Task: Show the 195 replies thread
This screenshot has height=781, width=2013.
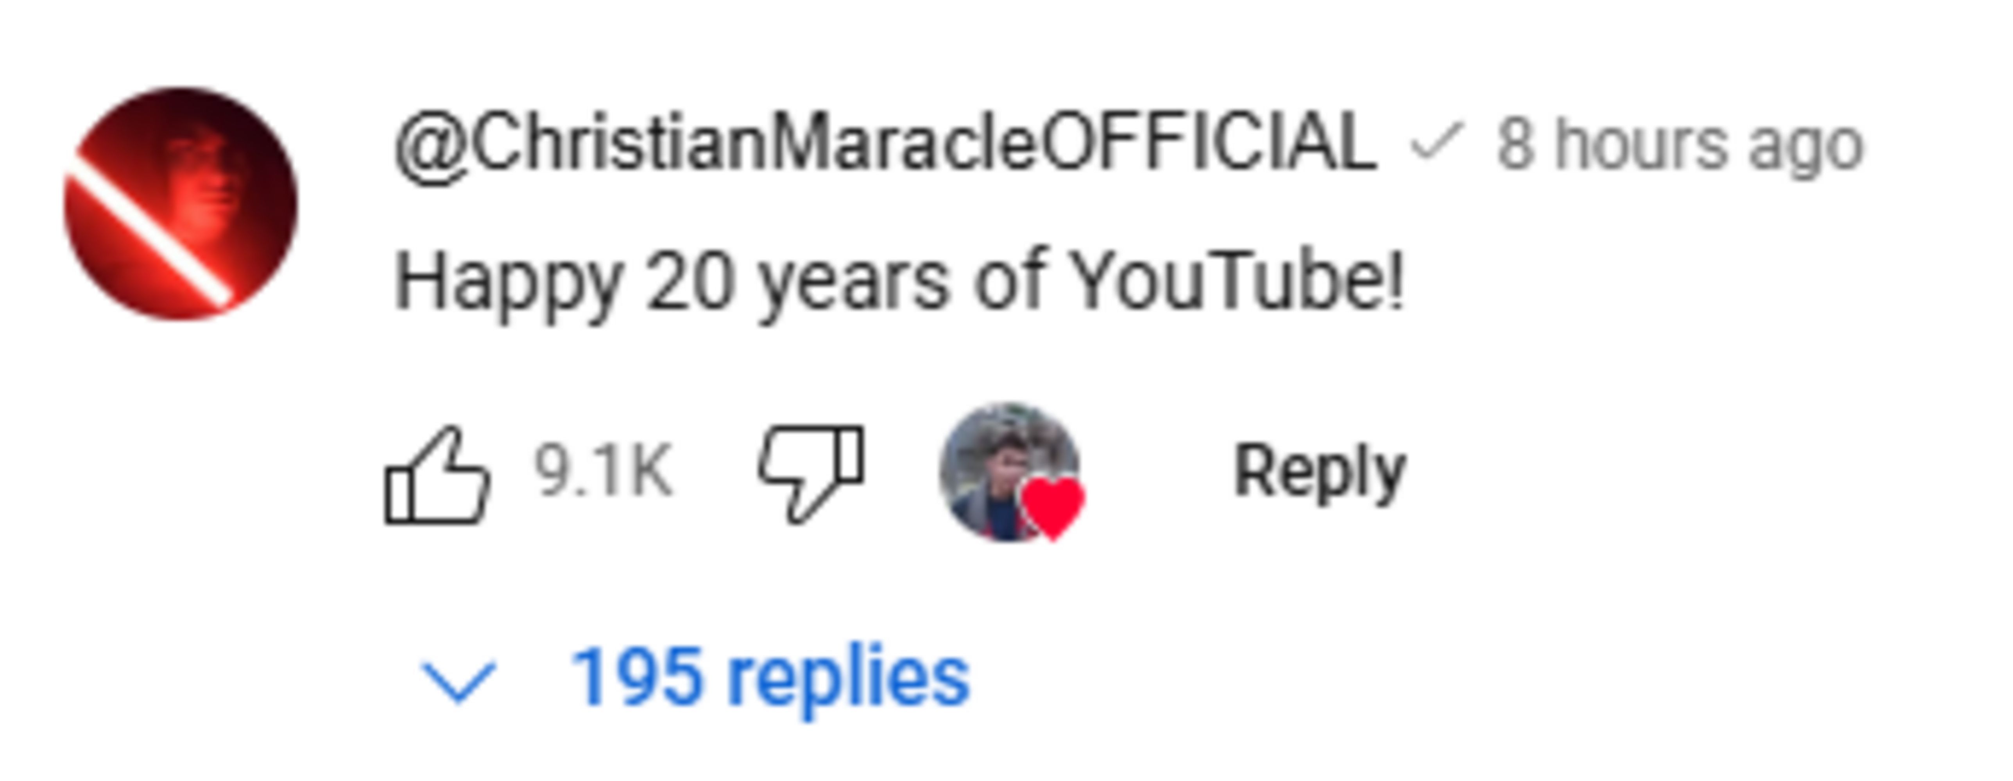Action: click(770, 678)
